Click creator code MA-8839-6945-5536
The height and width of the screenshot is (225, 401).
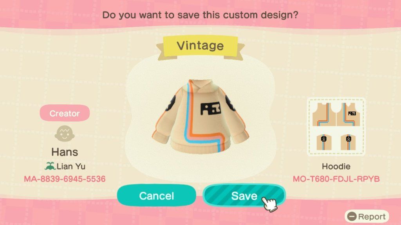(x=65, y=179)
